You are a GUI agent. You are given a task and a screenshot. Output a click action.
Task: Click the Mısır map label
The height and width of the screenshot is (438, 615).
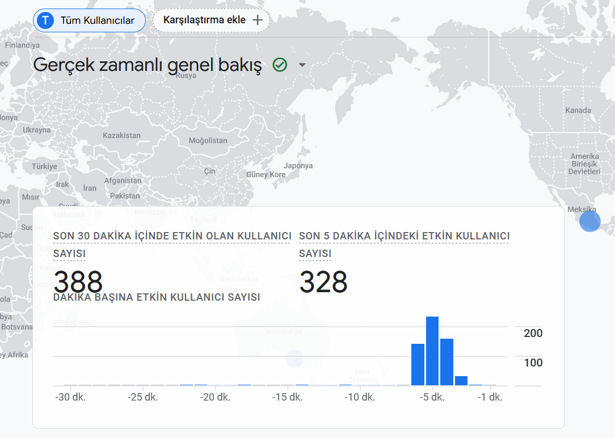pos(31,197)
